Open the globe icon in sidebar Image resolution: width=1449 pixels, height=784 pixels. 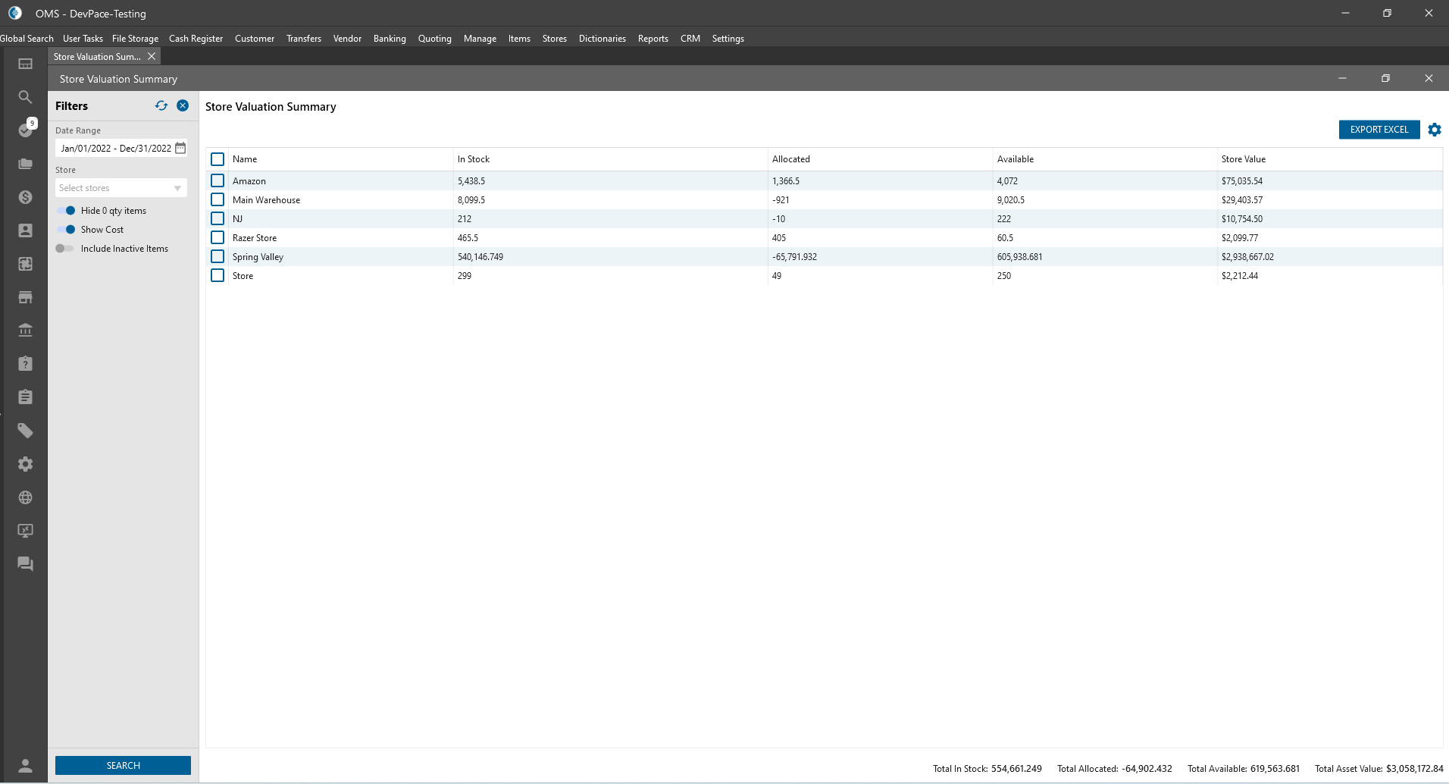25,497
